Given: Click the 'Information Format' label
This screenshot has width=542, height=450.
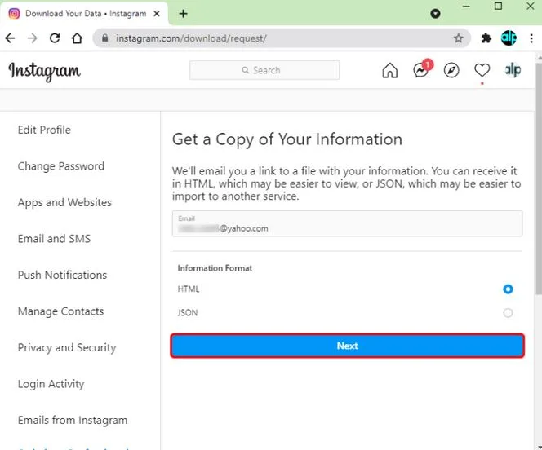Looking at the screenshot, I should [215, 268].
